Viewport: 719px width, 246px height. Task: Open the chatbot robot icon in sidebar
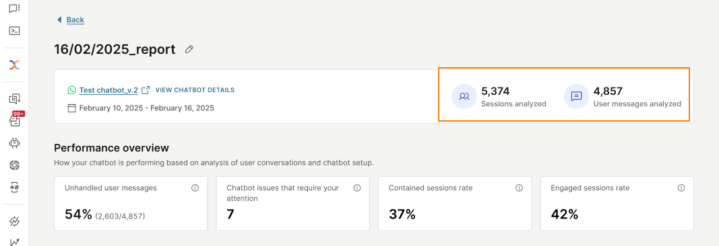[x=15, y=144]
